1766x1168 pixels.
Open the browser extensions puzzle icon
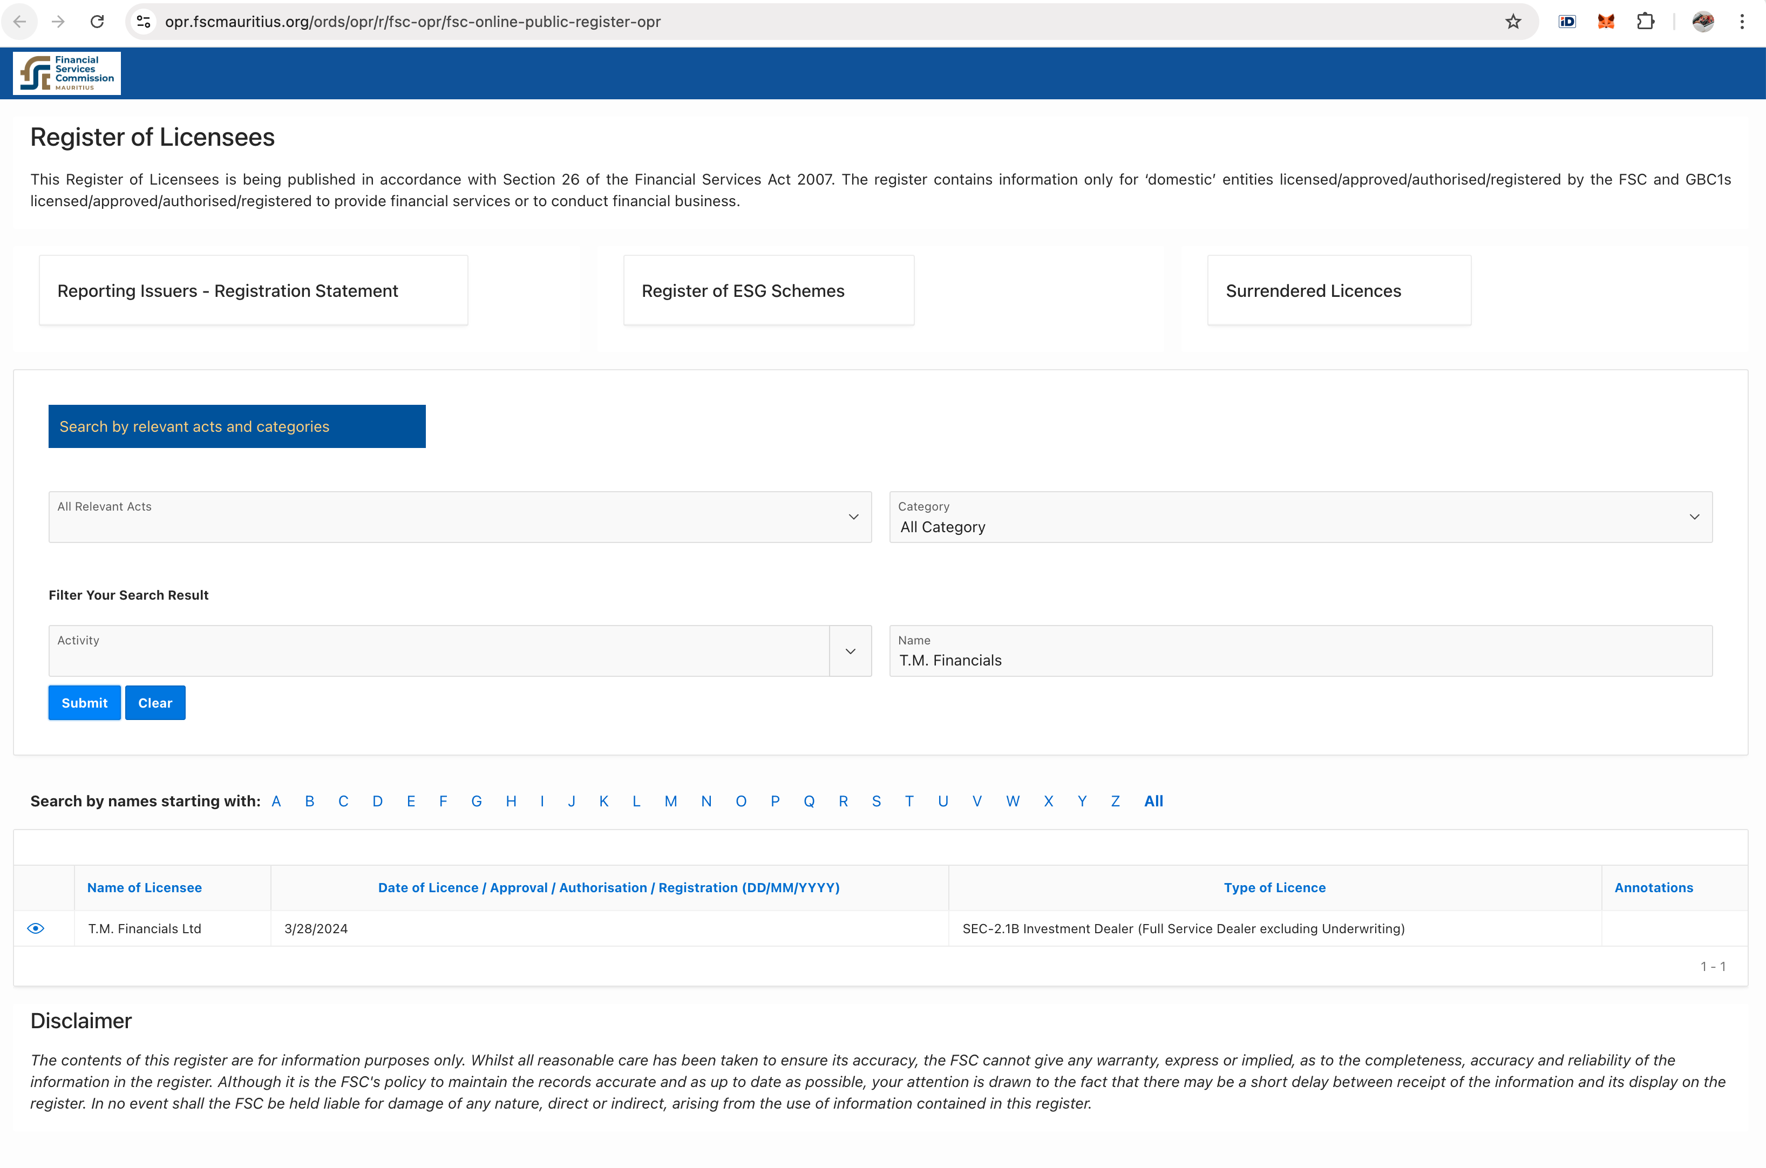[x=1645, y=22]
